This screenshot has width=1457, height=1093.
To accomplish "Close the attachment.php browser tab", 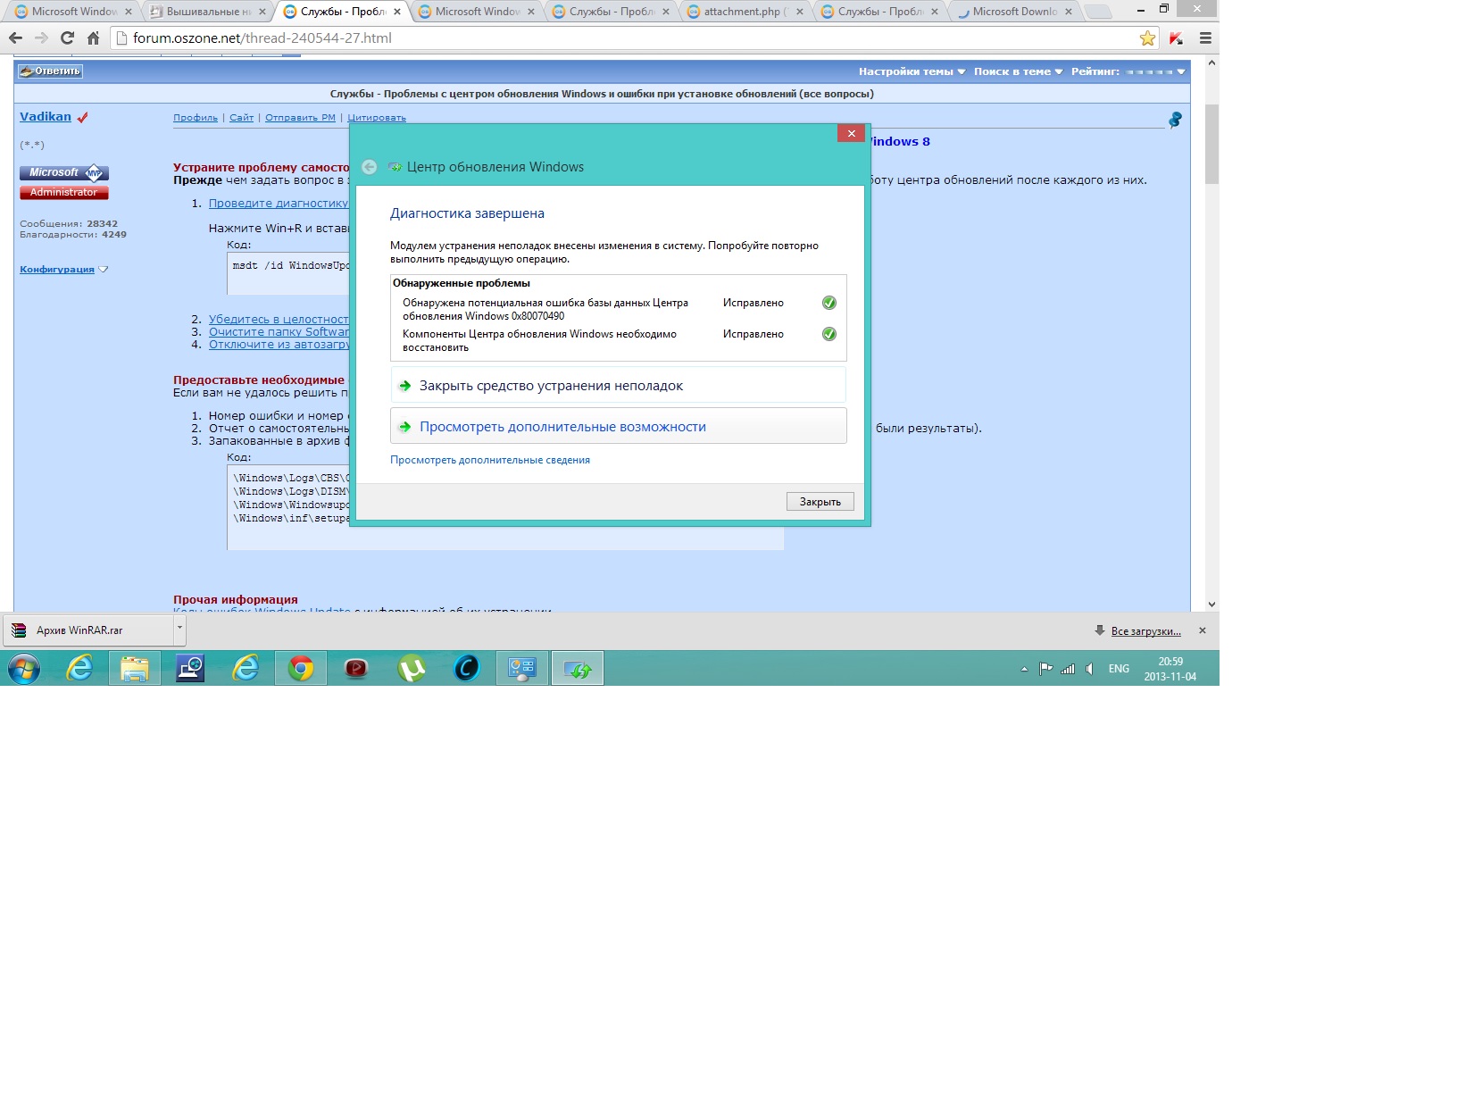I will click(x=800, y=12).
